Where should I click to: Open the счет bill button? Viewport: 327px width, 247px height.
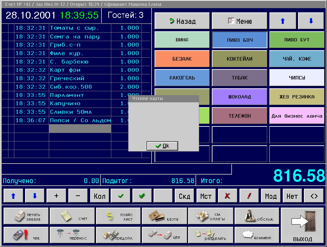[72, 216]
